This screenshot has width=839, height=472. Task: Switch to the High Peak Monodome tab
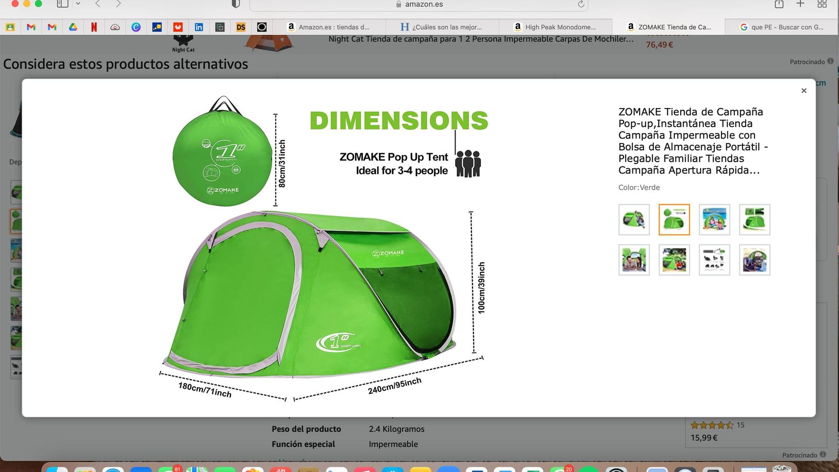556,27
